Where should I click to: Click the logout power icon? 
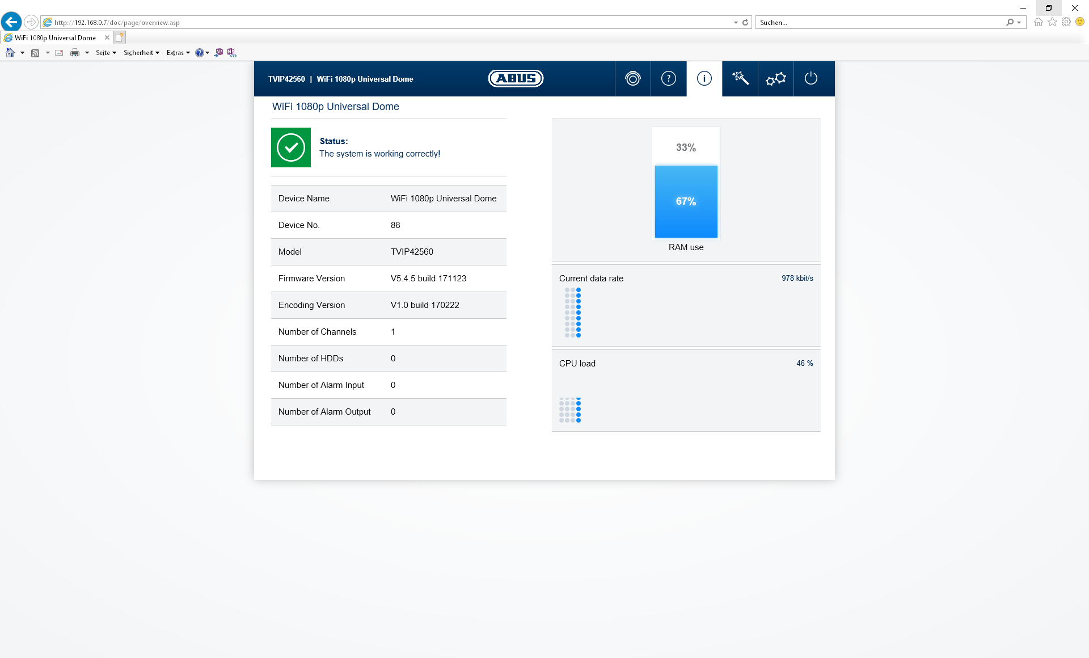click(x=811, y=79)
